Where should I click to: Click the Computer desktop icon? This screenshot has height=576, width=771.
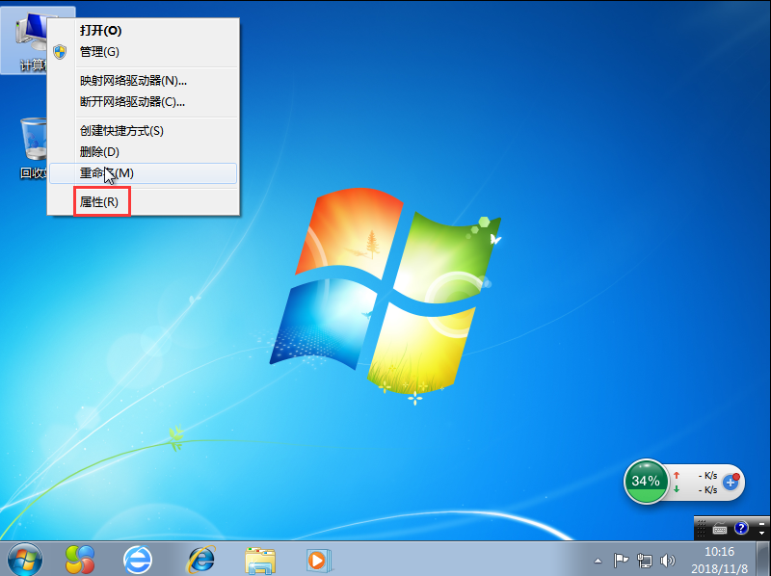(x=27, y=39)
